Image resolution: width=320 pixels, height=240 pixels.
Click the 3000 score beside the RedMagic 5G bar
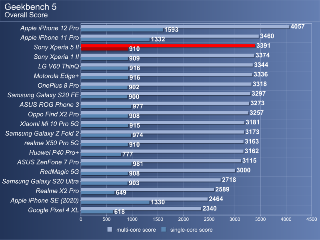244,170
